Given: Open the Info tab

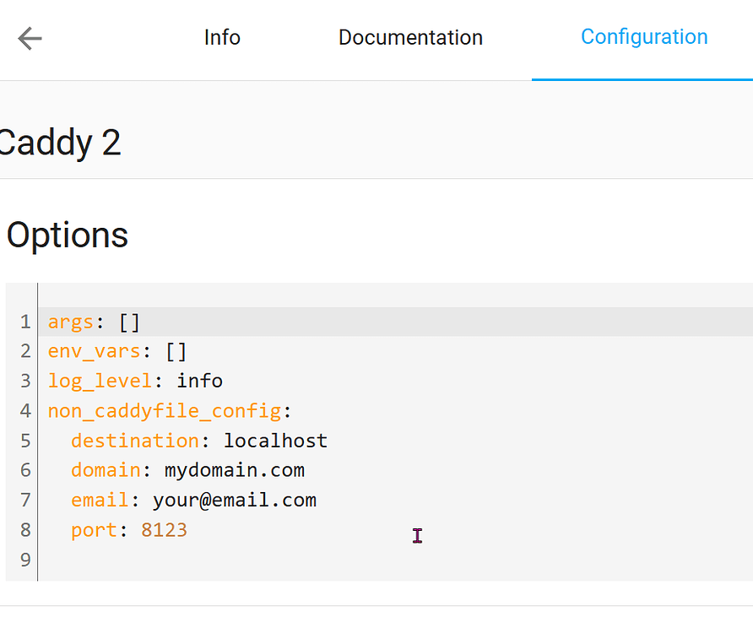Looking at the screenshot, I should [222, 37].
